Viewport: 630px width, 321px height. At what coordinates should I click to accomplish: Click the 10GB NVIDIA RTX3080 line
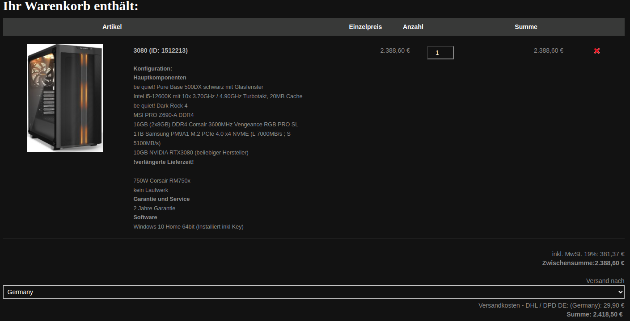pos(191,153)
